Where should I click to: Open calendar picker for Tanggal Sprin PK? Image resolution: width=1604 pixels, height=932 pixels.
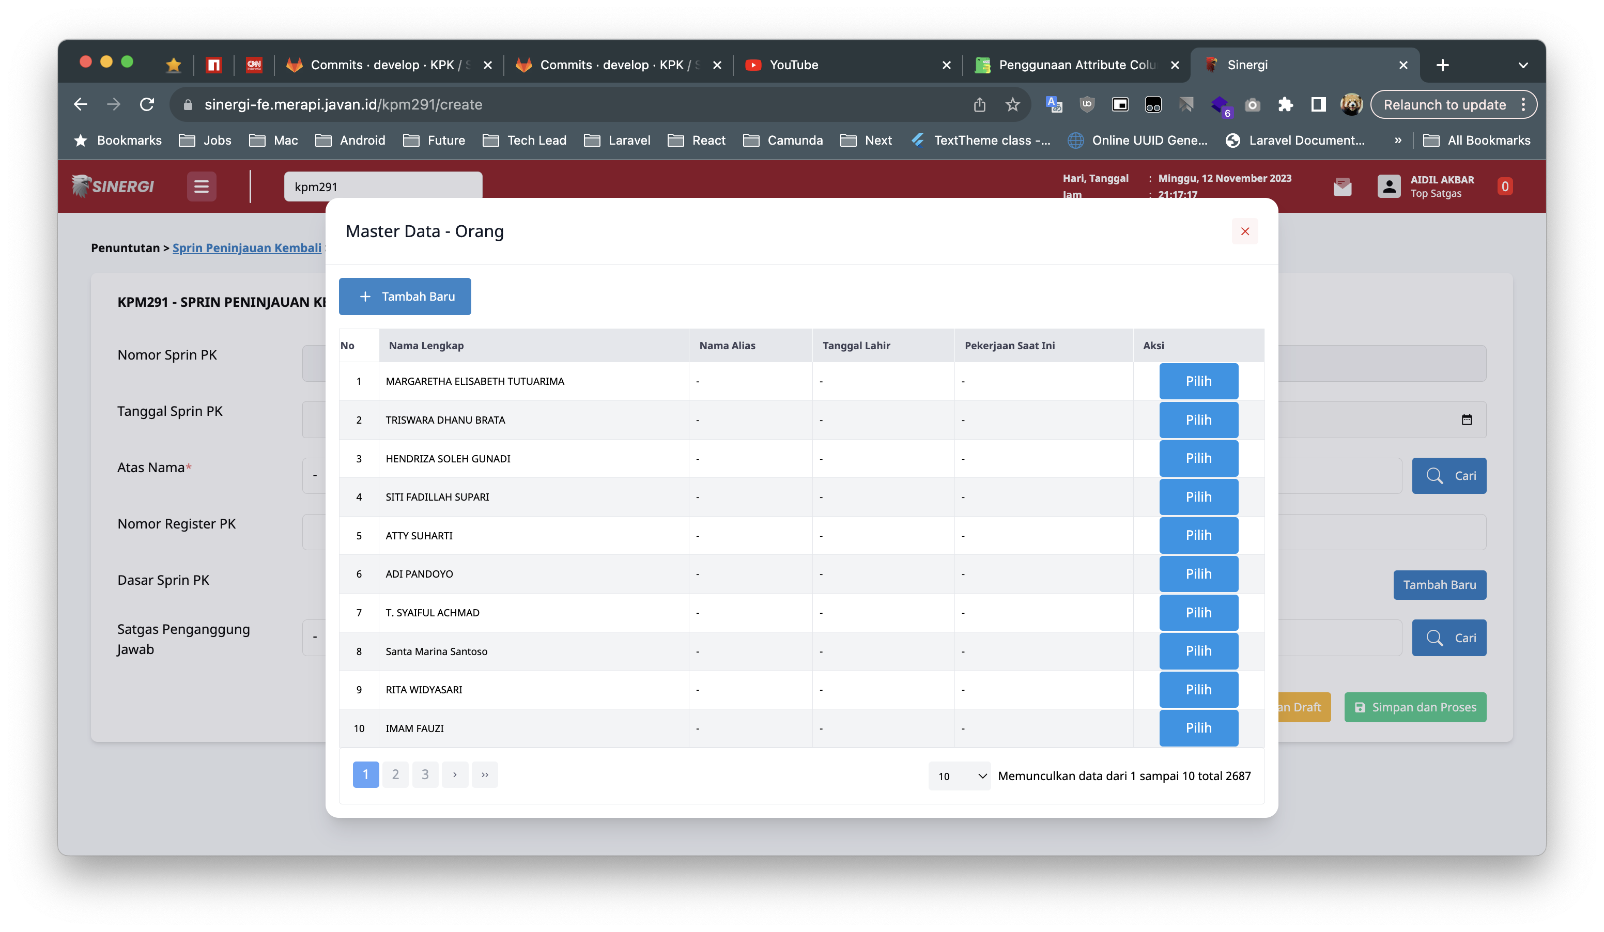click(1467, 419)
